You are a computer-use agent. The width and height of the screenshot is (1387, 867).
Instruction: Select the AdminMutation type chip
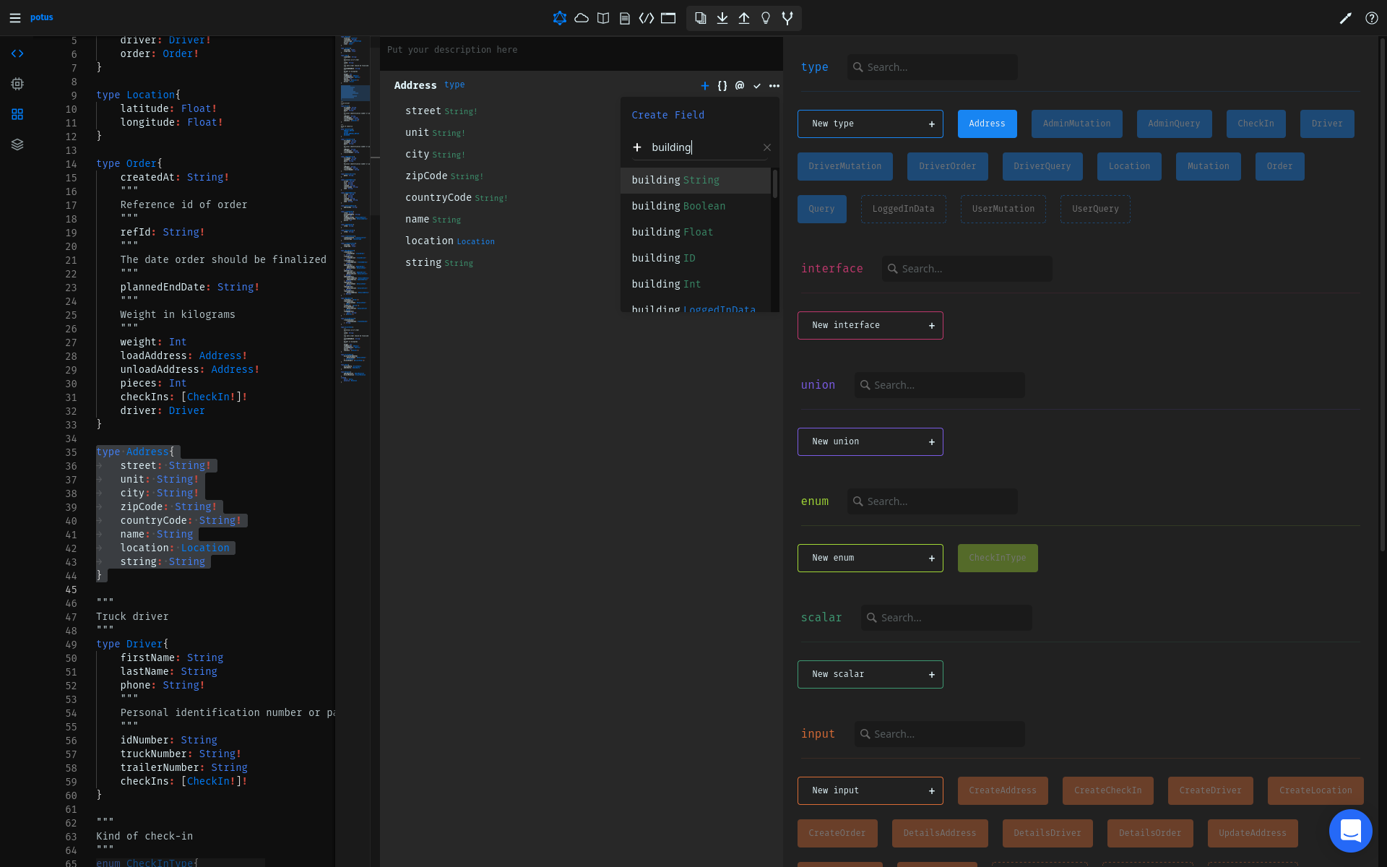point(1076,124)
